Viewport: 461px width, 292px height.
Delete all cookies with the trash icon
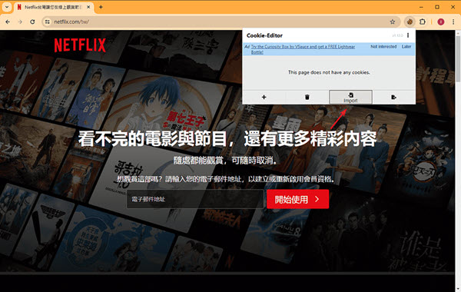(307, 97)
